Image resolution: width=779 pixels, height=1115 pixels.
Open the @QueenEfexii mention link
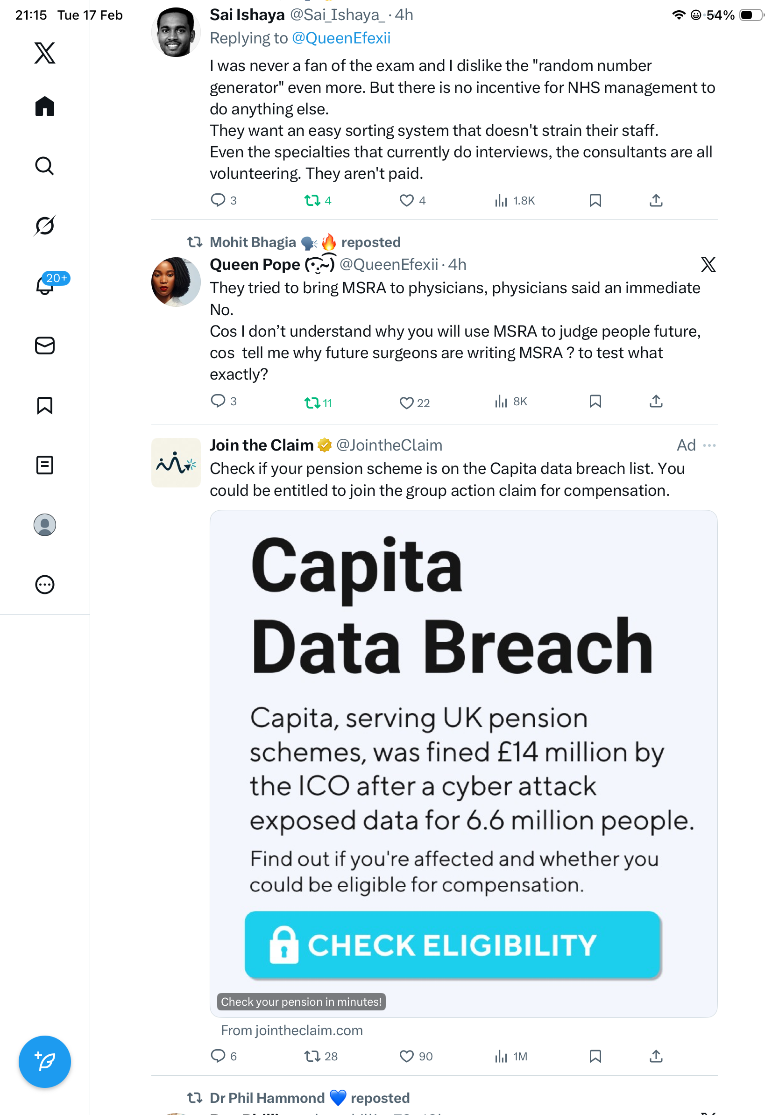pyautogui.click(x=341, y=38)
